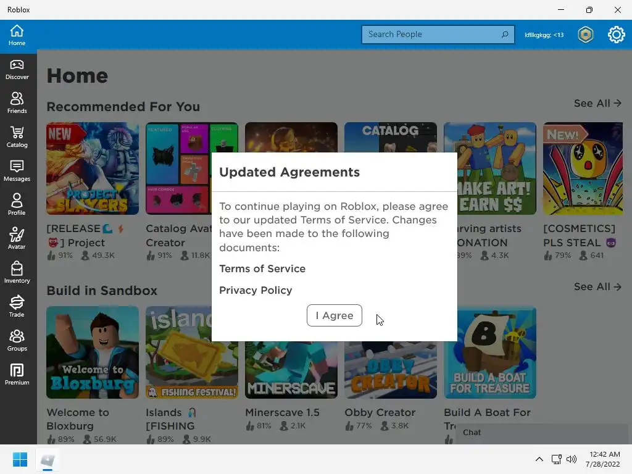Screen dimensions: 632x474
Task: Click the Obby Creator title text
Action: click(x=380, y=412)
